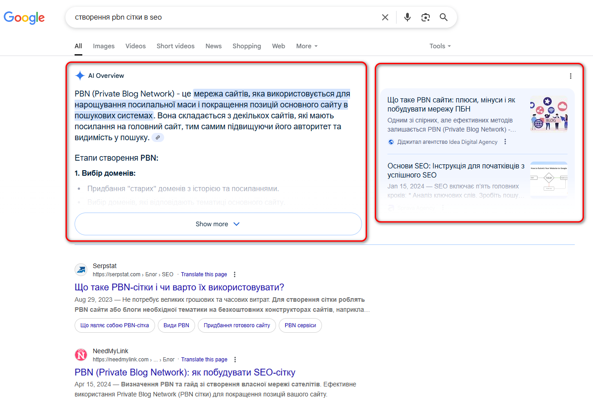Image resolution: width=593 pixels, height=411 pixels.
Task: Clear the search query with the X icon
Action: pyautogui.click(x=385, y=17)
